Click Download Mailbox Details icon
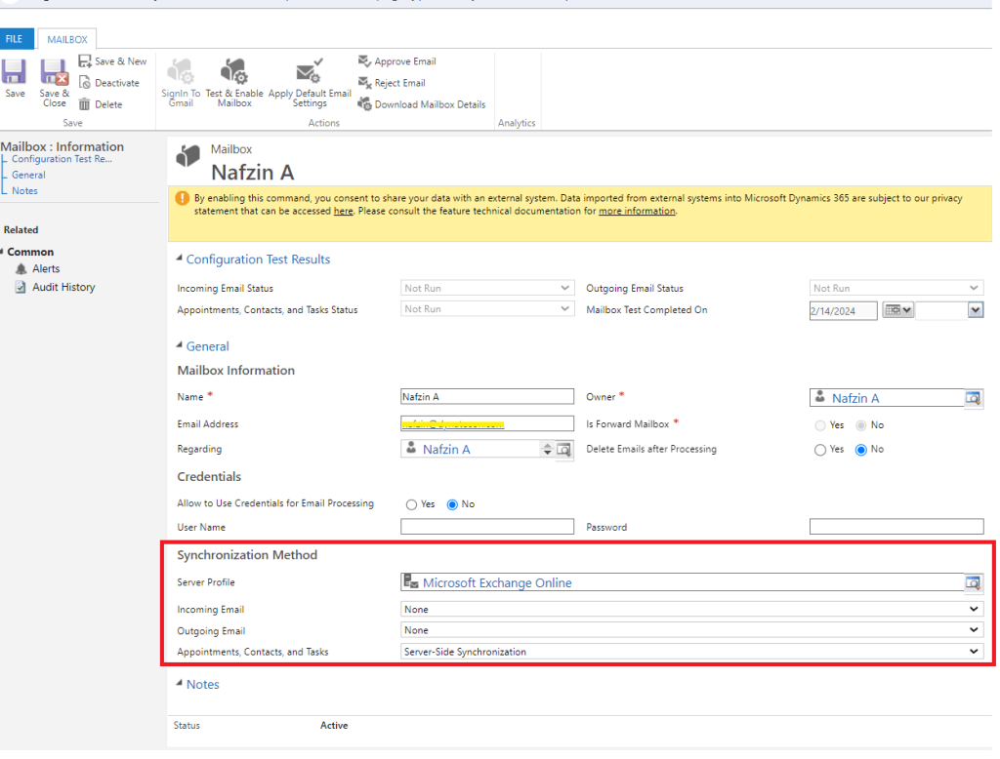This screenshot has height=759, width=1000. (x=365, y=104)
